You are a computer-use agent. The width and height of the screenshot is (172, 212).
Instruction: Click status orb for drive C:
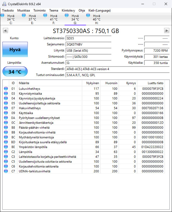pyautogui.click(x=2, y=15)
